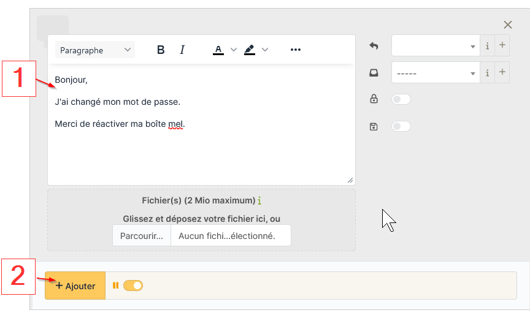The image size is (530, 318).
Task: Expand the text color picker chevron
Action: [x=234, y=50]
